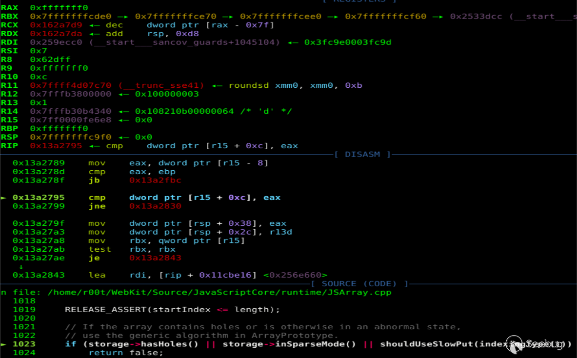Click the current instruction address 0x13a2795
The height and width of the screenshot is (358, 577).
click(39, 198)
